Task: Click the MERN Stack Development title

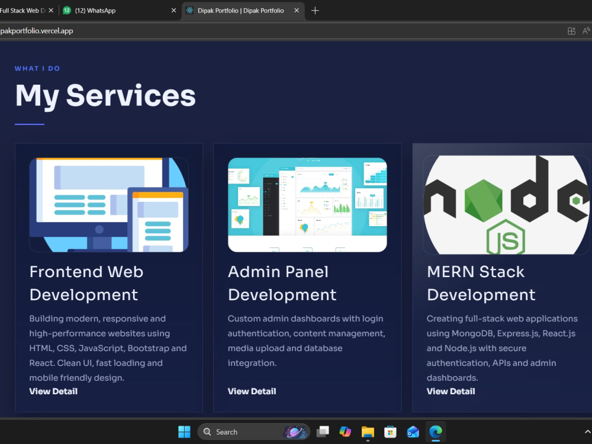Action: point(481,283)
